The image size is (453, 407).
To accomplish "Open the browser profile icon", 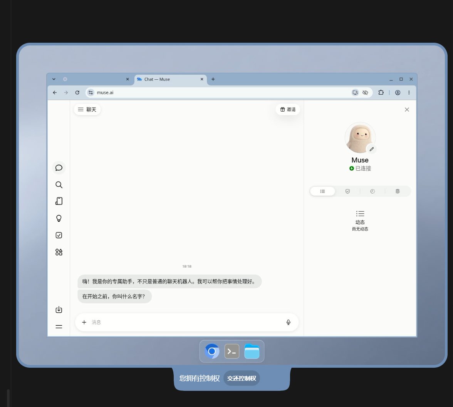I will click(x=398, y=92).
